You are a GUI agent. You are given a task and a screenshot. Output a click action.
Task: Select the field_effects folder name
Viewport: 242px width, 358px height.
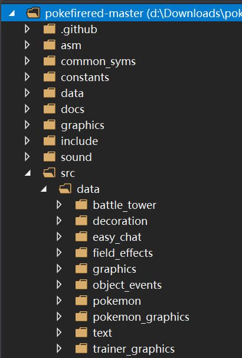[123, 253]
